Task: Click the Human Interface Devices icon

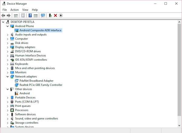Action: (x=12, y=56)
